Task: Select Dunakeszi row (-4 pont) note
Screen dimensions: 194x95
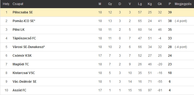Action: (181, 47)
